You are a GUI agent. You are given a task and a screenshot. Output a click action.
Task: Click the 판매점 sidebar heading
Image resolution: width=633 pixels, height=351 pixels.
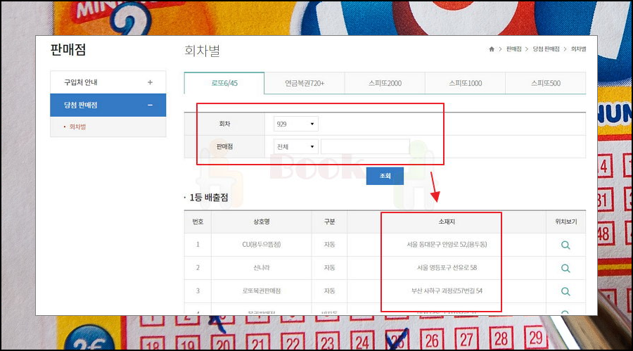68,50
